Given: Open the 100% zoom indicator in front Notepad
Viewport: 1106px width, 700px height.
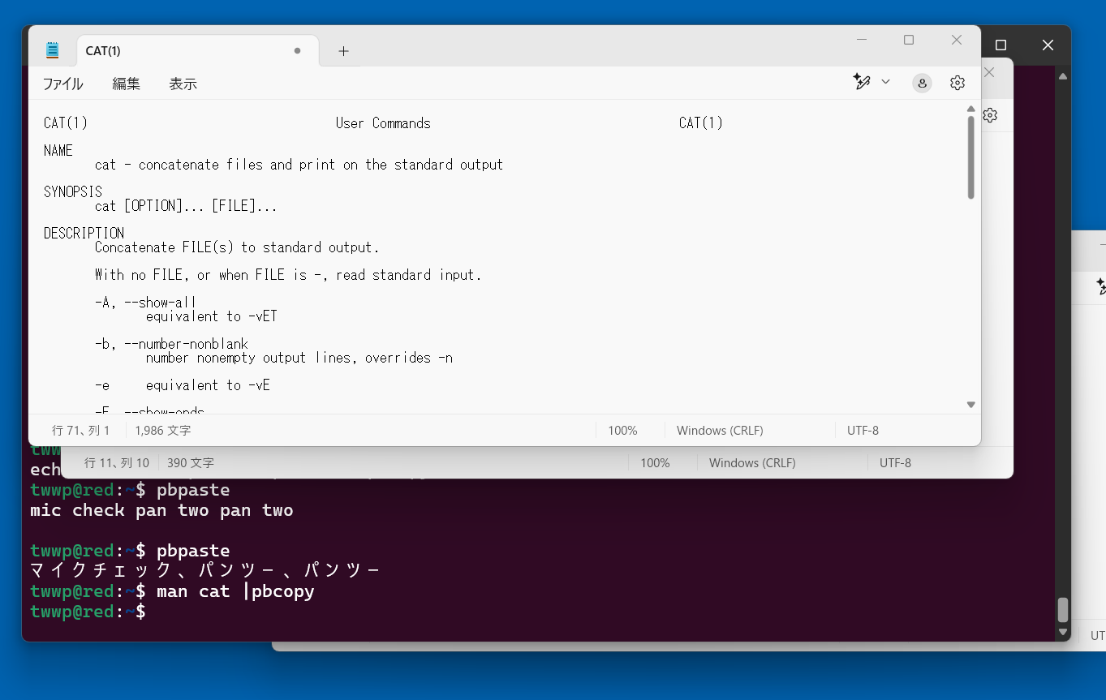Looking at the screenshot, I should 622,431.
